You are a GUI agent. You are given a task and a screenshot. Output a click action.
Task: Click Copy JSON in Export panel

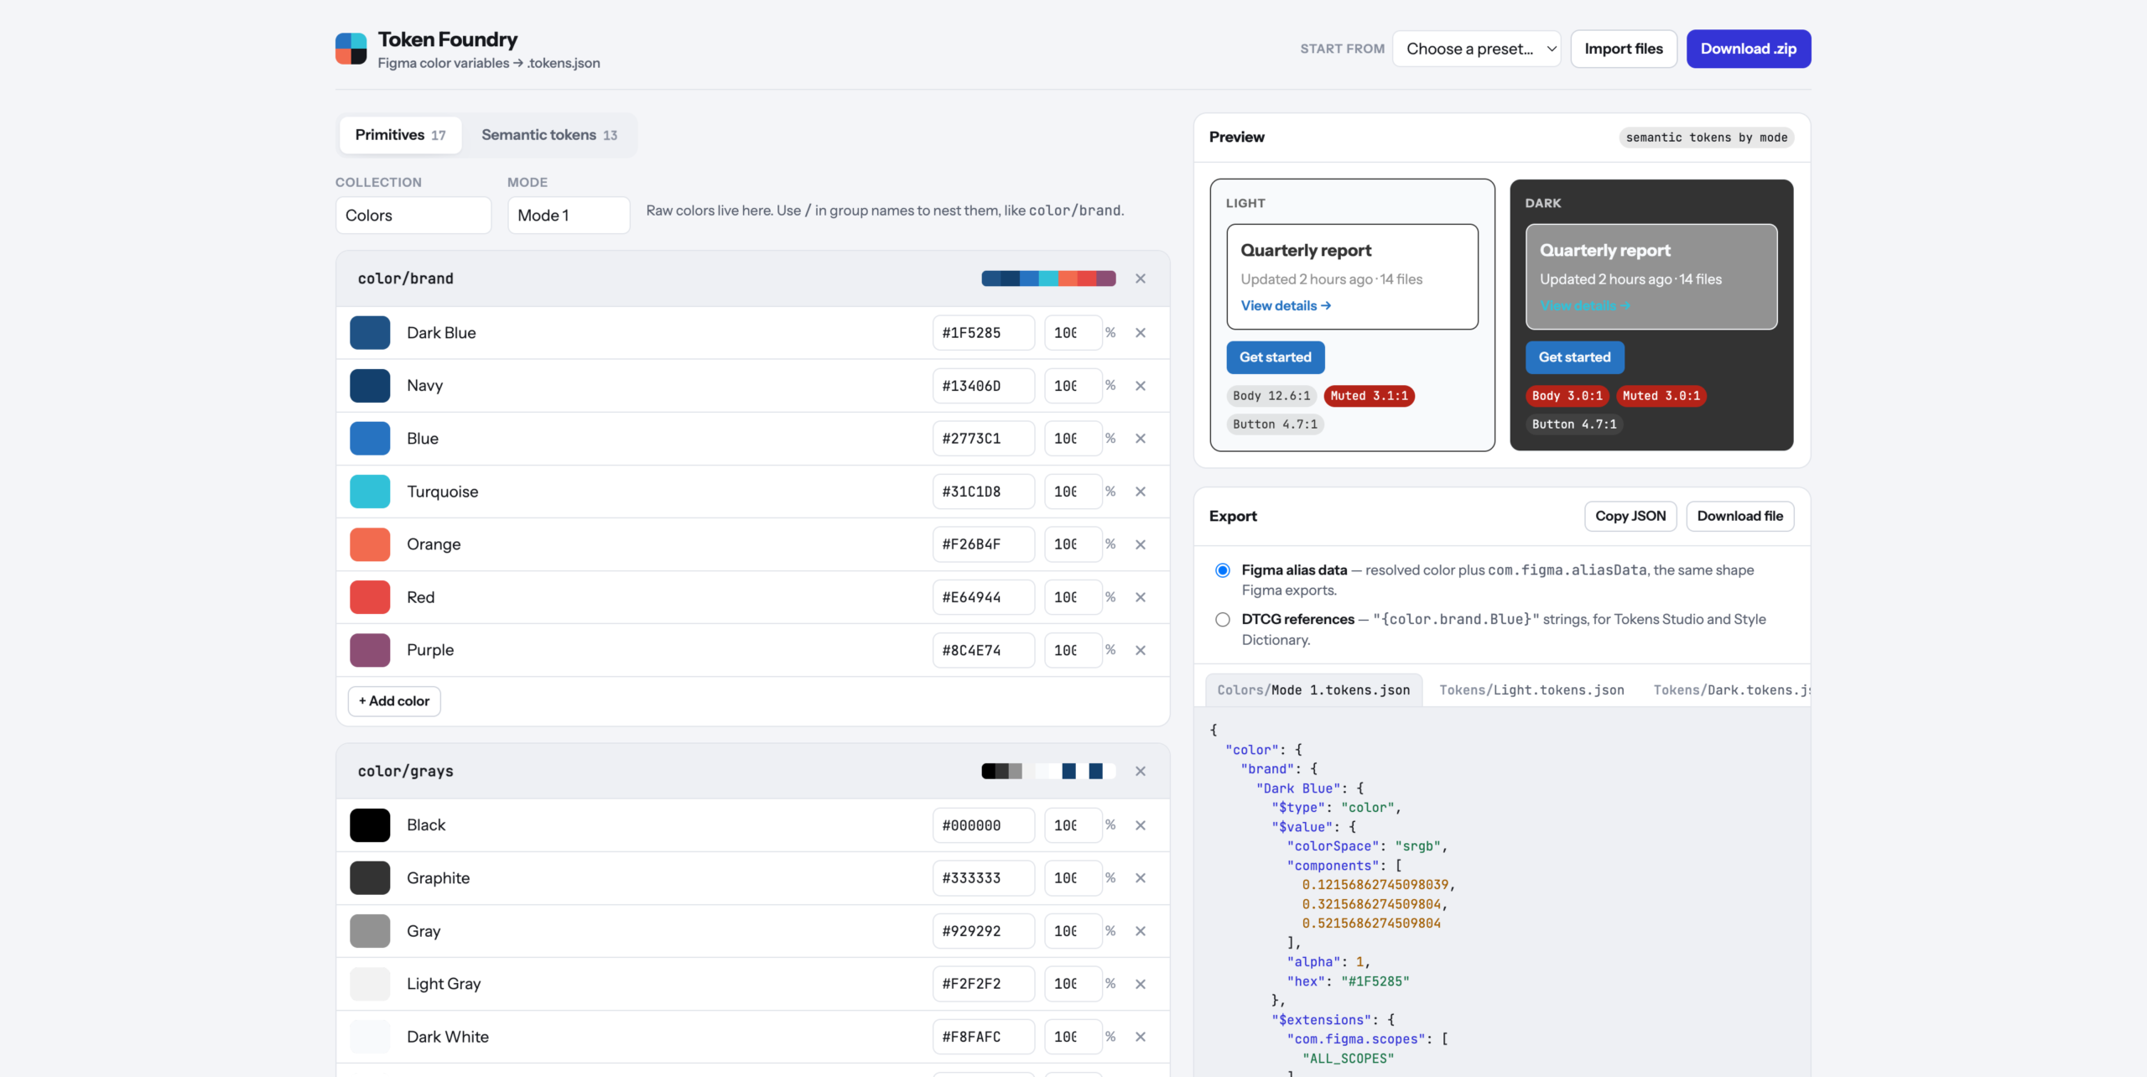[x=1630, y=516]
